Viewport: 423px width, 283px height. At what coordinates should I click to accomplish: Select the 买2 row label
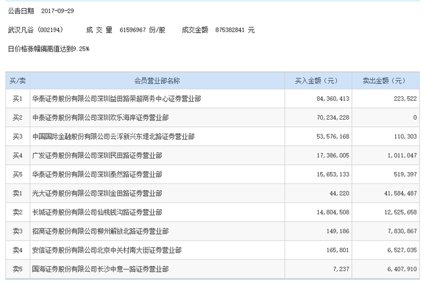click(x=17, y=118)
